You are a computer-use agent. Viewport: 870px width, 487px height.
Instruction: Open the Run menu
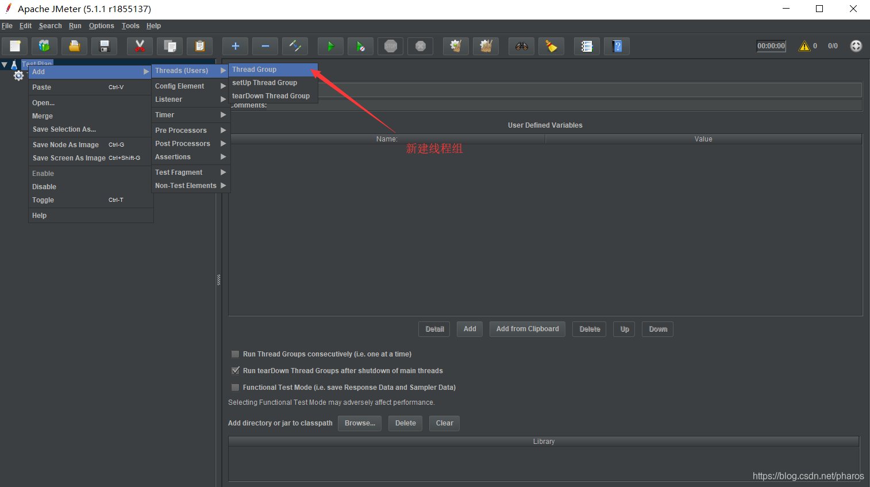click(75, 26)
